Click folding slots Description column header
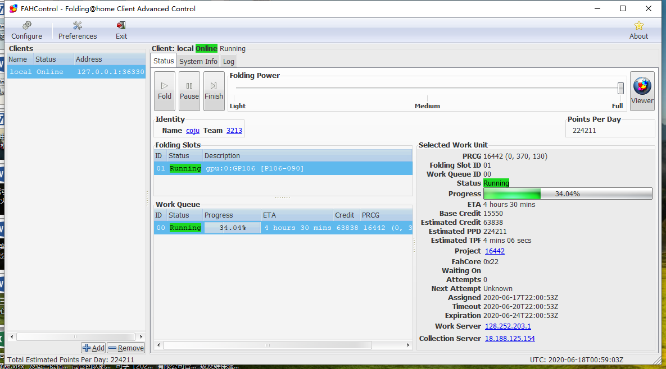The height and width of the screenshot is (369, 666). 307,156
